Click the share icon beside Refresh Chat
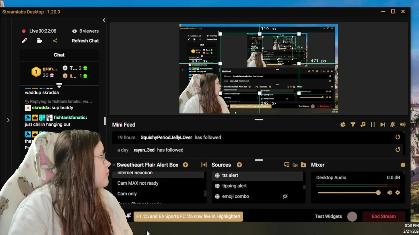The width and height of the screenshot is (419, 235). pyautogui.click(x=55, y=41)
